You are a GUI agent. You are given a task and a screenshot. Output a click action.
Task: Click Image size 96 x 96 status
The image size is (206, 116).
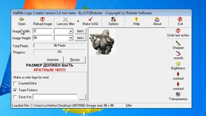[x=100, y=105]
